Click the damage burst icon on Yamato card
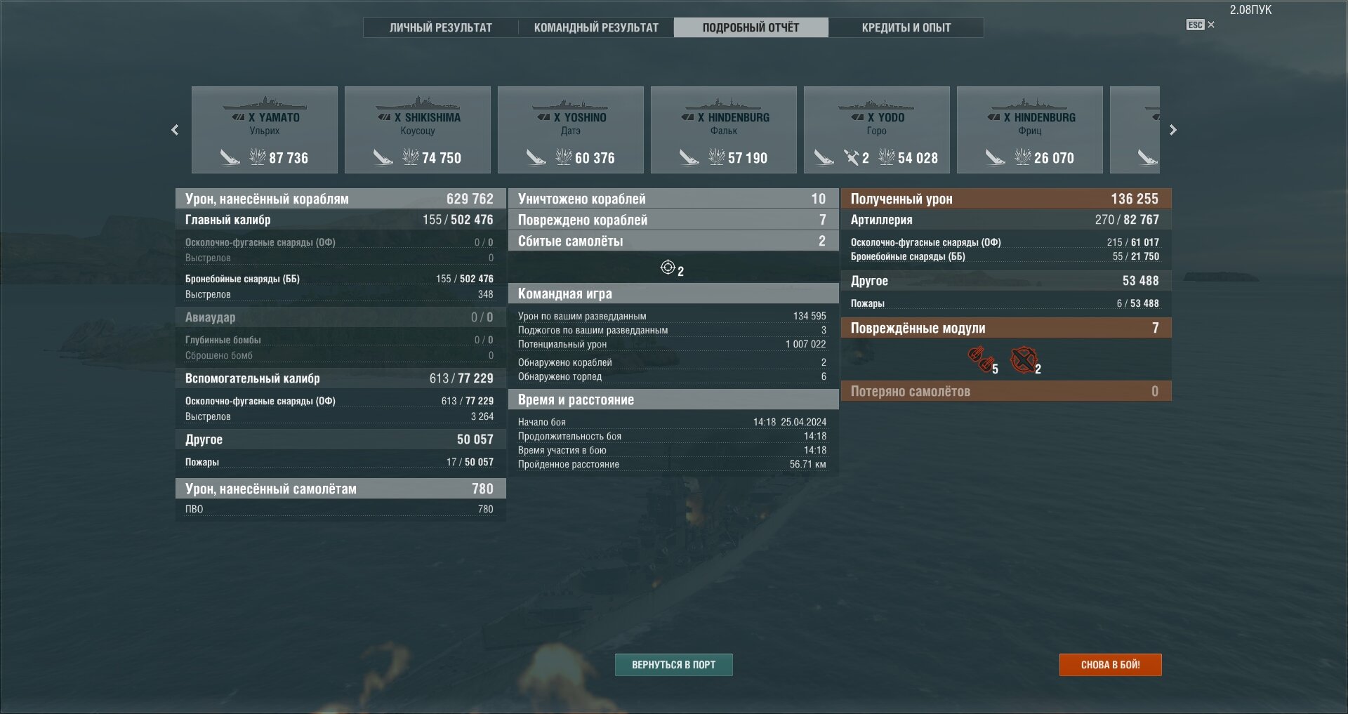1348x714 pixels. (258, 157)
